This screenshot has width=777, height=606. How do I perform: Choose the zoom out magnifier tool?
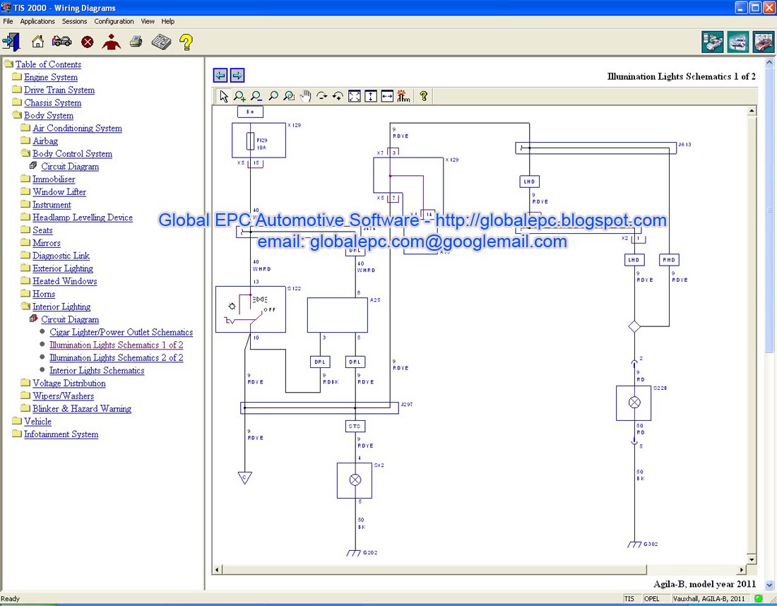pyautogui.click(x=256, y=96)
